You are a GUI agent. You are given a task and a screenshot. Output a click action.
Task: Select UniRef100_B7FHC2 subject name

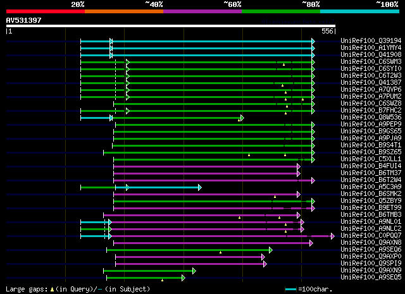371,111
